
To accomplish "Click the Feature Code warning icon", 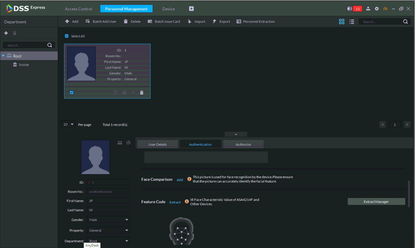I will click(x=187, y=202).
